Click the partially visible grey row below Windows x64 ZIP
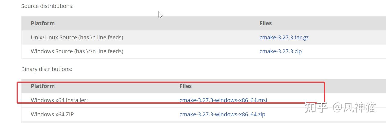This screenshot has width=386, height=123. pyautogui.click(x=204, y=122)
